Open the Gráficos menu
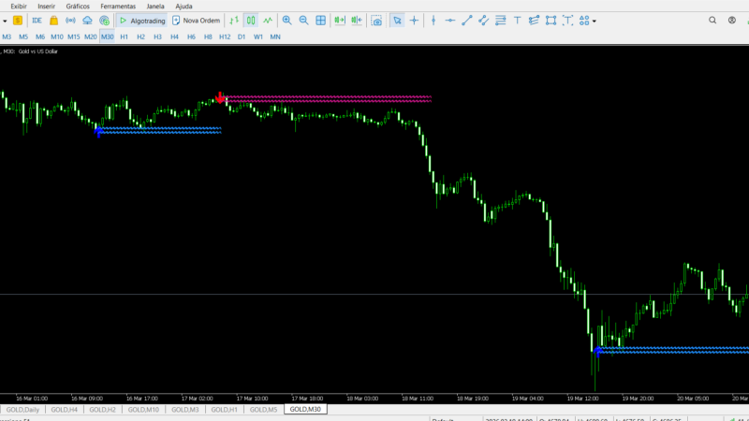This screenshot has width=749, height=421. 78,6
